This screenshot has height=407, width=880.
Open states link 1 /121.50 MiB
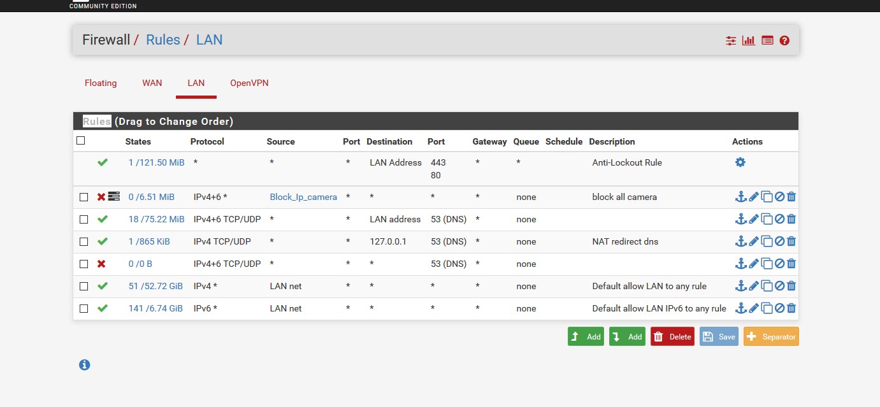pyautogui.click(x=156, y=162)
